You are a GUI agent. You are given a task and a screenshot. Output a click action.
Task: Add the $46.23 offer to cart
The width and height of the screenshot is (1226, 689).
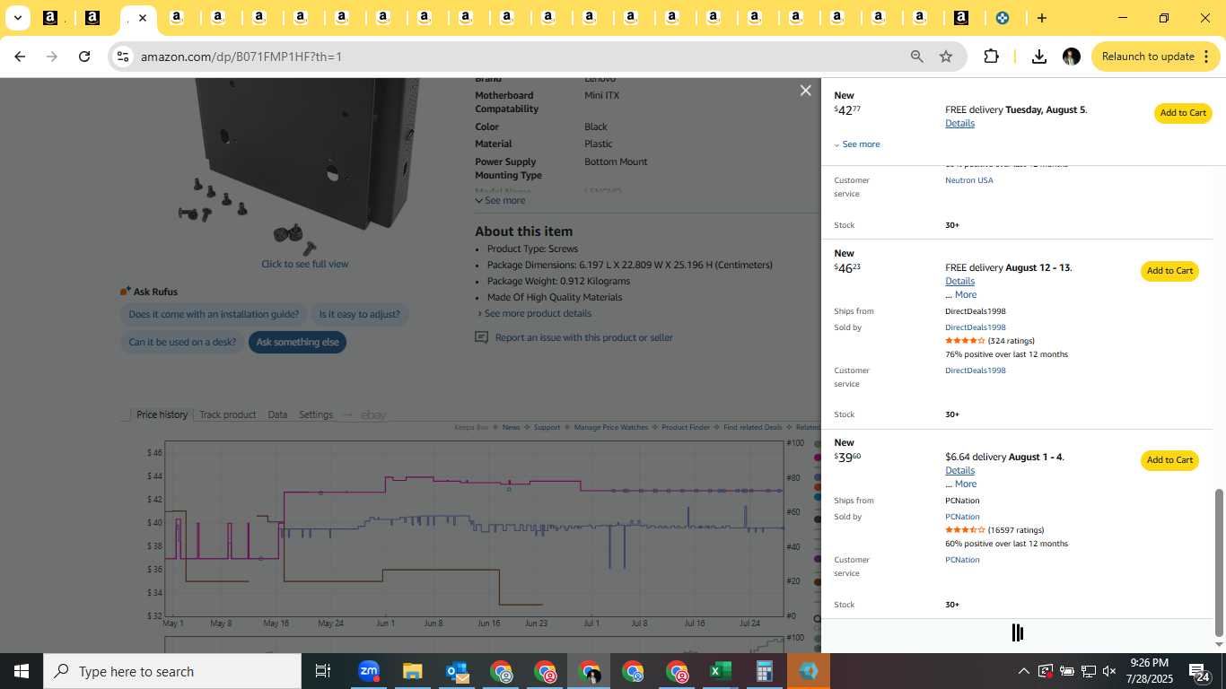pyautogui.click(x=1169, y=271)
